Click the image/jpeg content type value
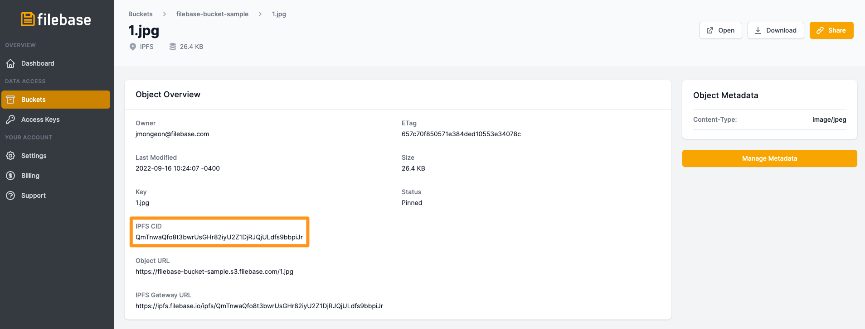865x329 pixels. (829, 119)
